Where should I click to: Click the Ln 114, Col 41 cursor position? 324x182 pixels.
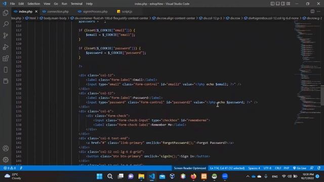tap(227, 168)
